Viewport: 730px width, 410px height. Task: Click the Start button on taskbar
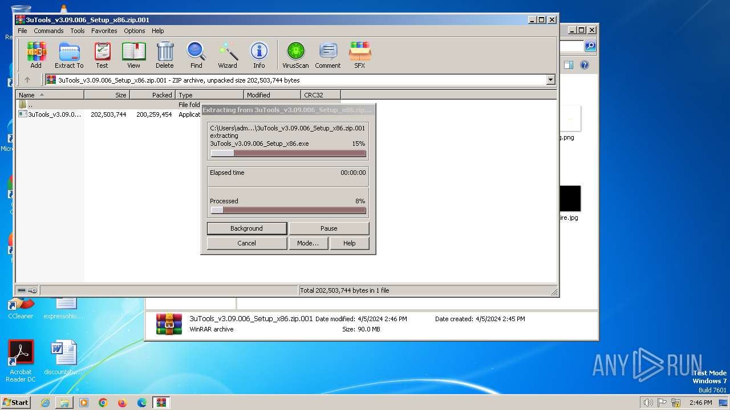[16, 402]
